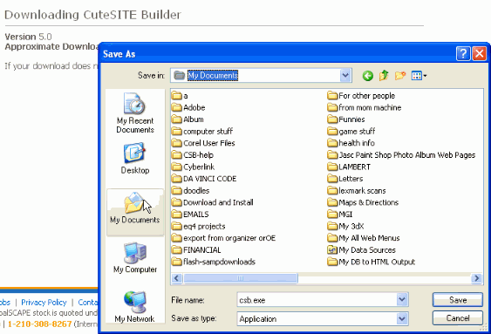Click the horizontal scrollbar thumb
Viewport: 491px width, 334px height.
241,278
